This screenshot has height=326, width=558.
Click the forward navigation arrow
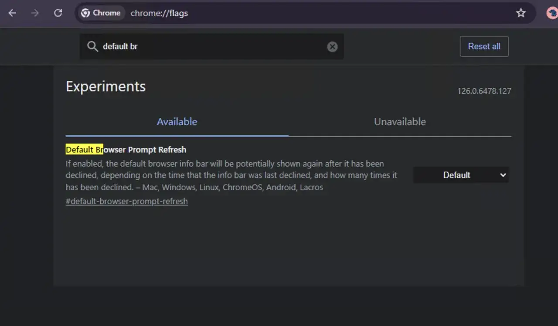click(x=35, y=13)
